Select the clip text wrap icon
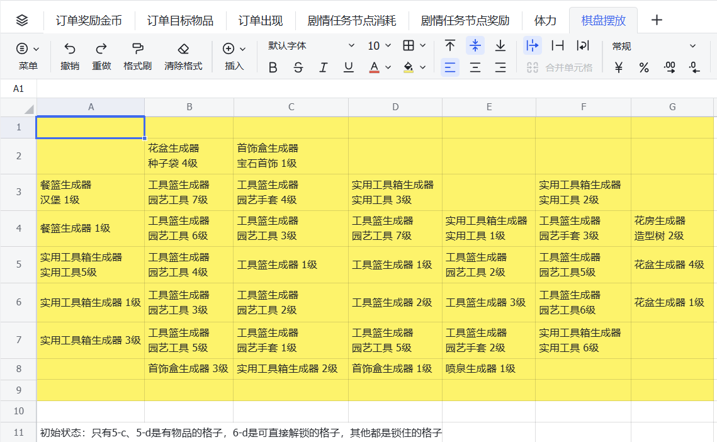This screenshot has width=717, height=442. click(x=557, y=45)
